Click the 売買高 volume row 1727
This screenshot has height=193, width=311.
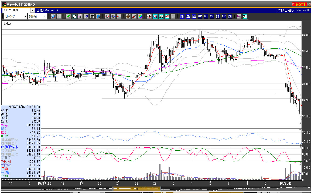[x=20, y=158]
